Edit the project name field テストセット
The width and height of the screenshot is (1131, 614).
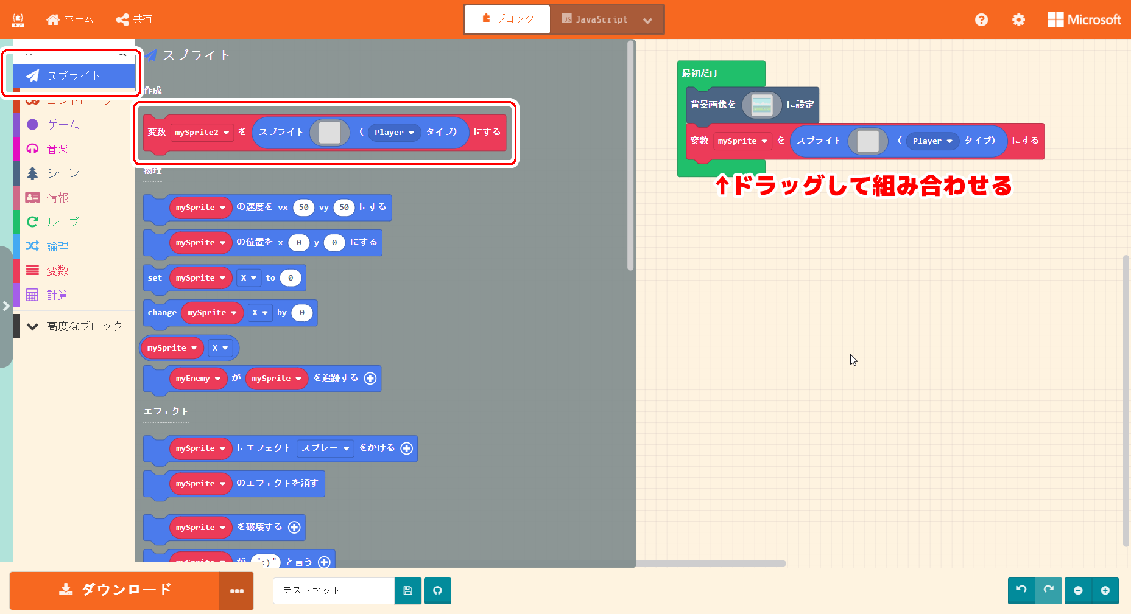[x=334, y=591]
